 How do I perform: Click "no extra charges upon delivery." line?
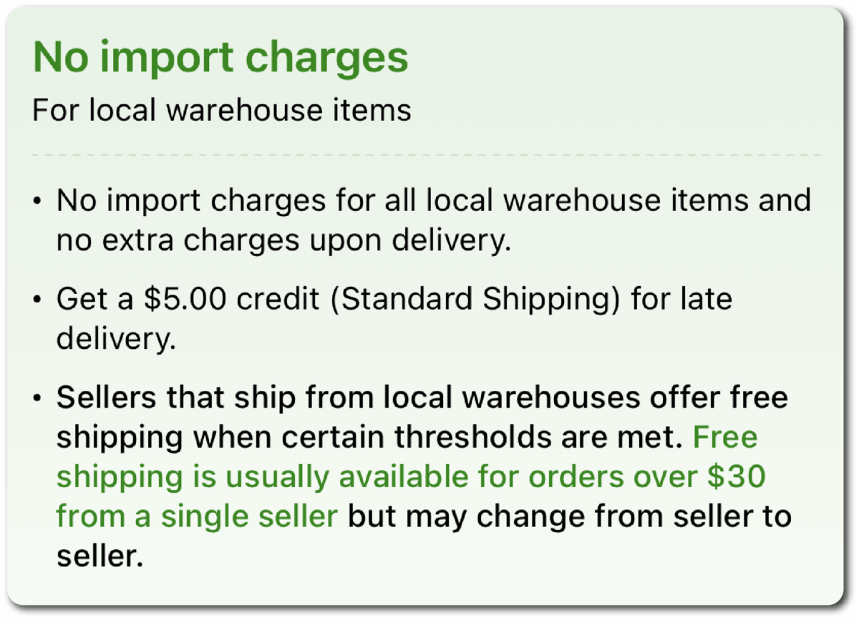(283, 241)
